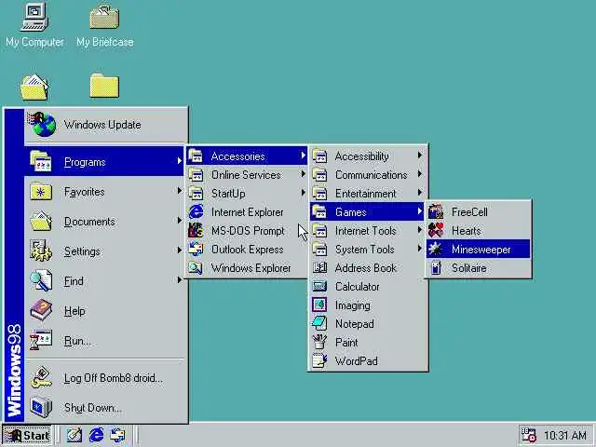Viewport: 596px width, 447px height.
Task: Click the Help book icon
Action: point(41,310)
